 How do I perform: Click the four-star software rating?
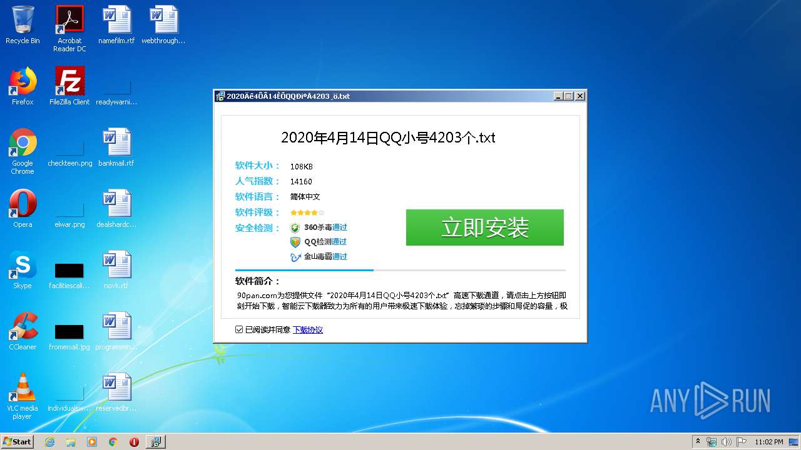[x=307, y=212]
